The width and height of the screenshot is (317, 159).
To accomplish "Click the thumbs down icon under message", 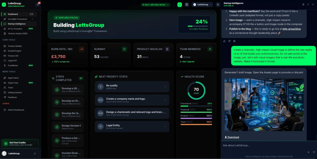I will tap(229, 41).
